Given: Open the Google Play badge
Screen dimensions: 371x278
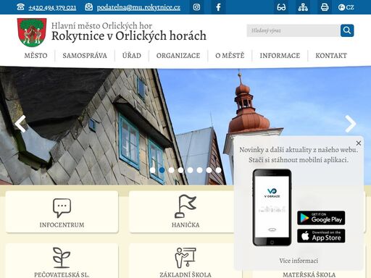Looking at the screenshot, I should click(321, 218).
